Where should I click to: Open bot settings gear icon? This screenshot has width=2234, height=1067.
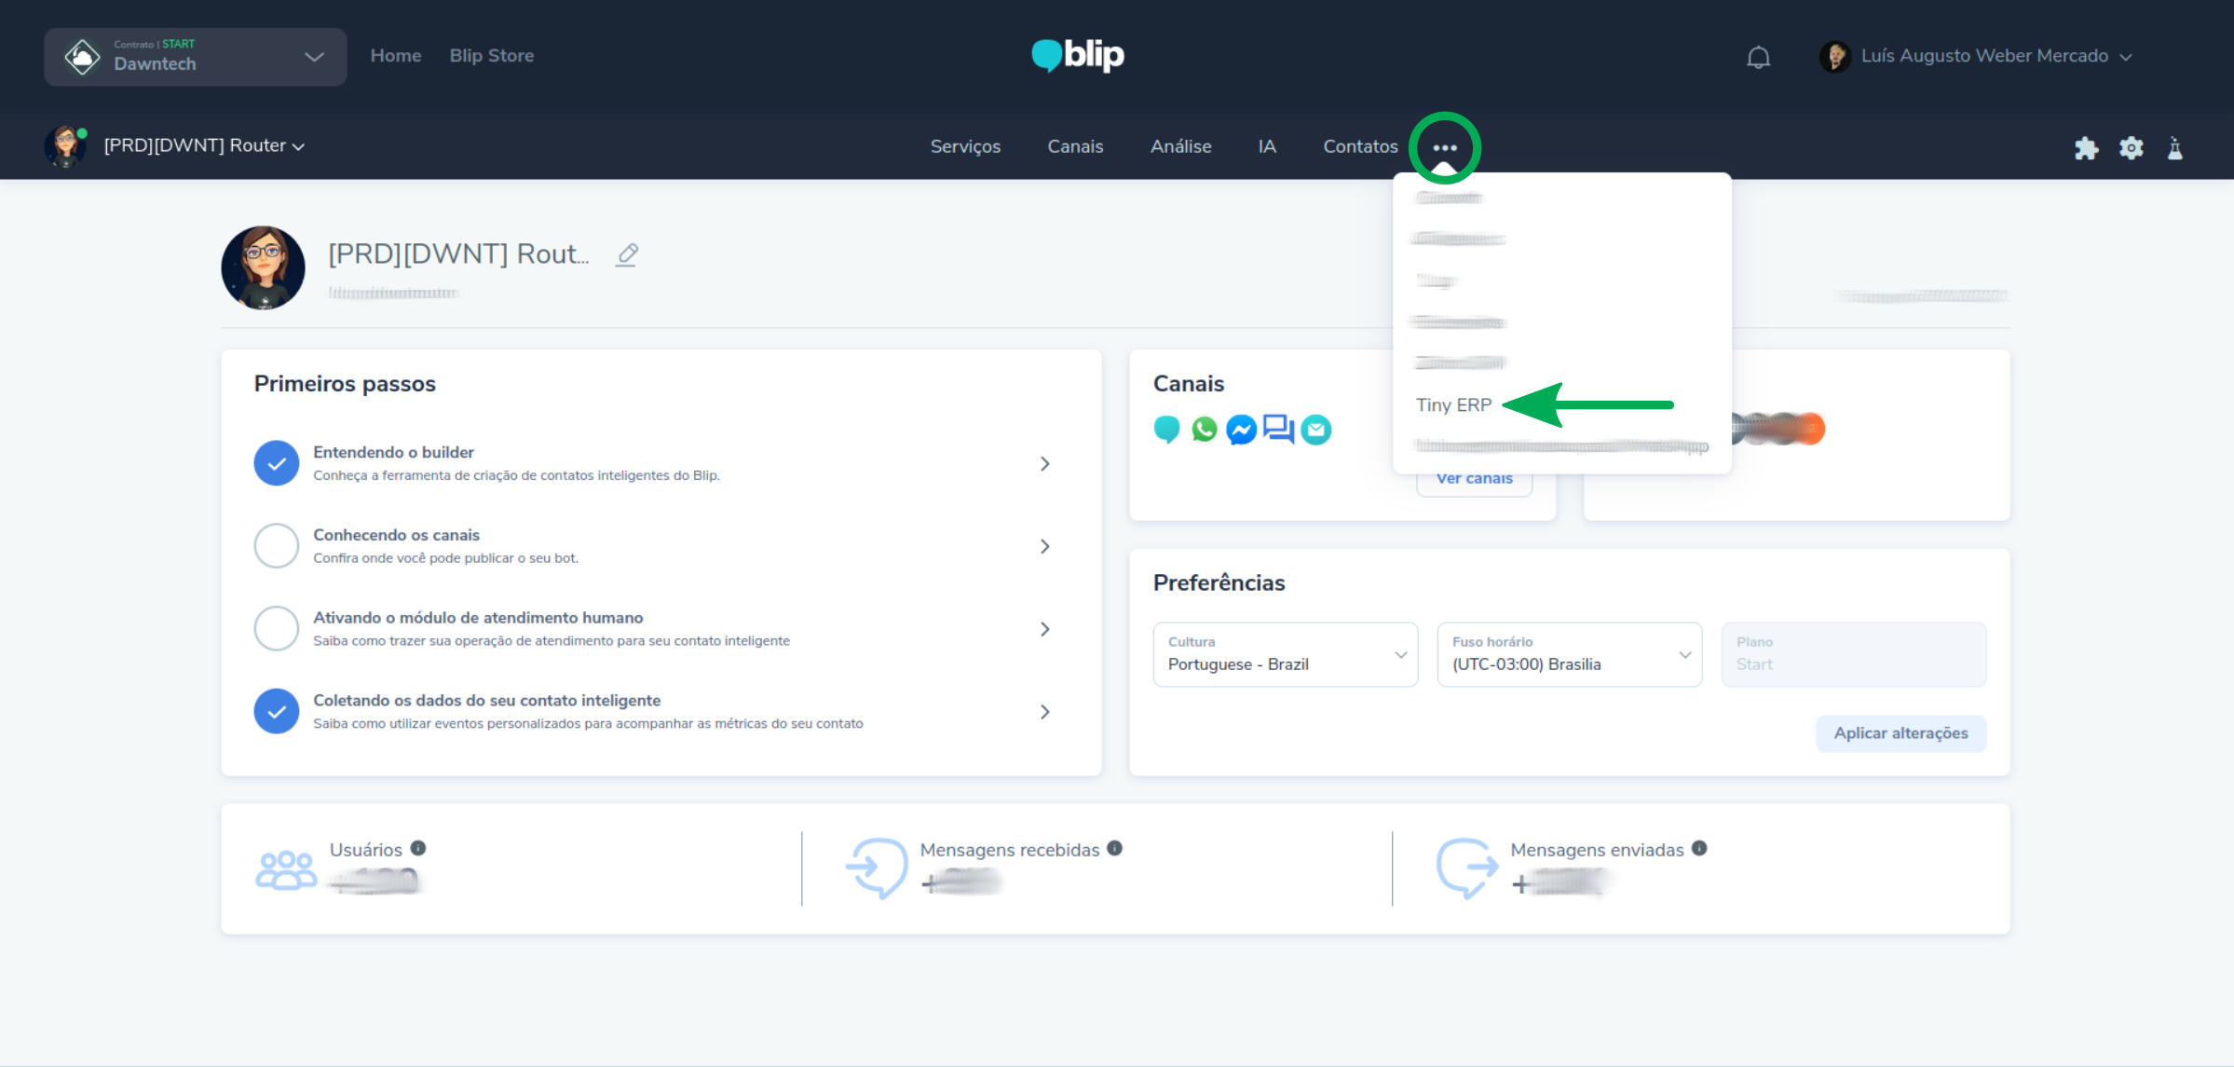2132,147
